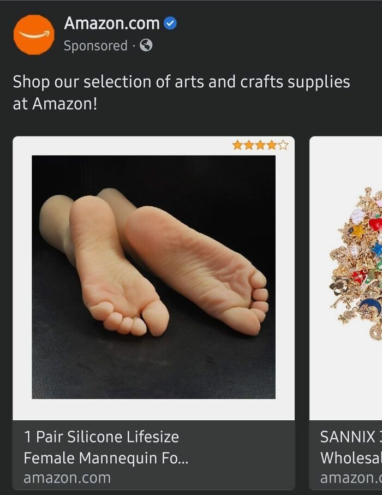
Task: Select the first gold rating star
Action: tap(237, 145)
